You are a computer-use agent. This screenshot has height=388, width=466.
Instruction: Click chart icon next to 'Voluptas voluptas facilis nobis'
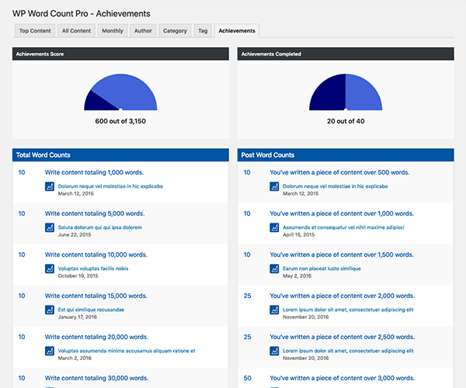(x=50, y=268)
